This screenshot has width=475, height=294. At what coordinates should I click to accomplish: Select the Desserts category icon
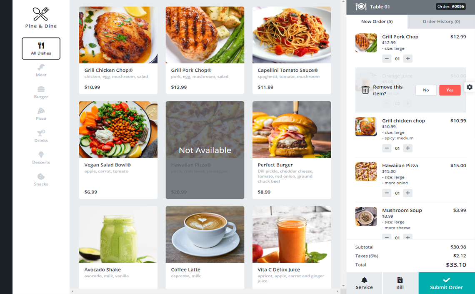click(x=41, y=155)
